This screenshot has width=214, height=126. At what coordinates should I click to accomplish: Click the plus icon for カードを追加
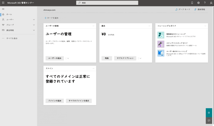click(x=45, y=18)
